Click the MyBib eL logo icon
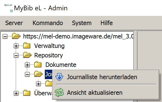Viewport: 162px width, 102px height. [8, 8]
